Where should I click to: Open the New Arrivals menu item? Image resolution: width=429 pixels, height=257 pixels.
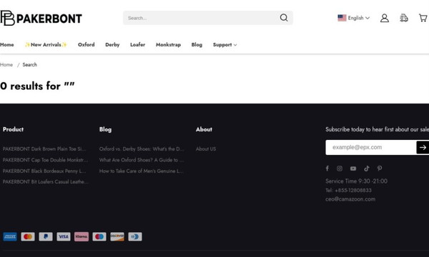46,45
